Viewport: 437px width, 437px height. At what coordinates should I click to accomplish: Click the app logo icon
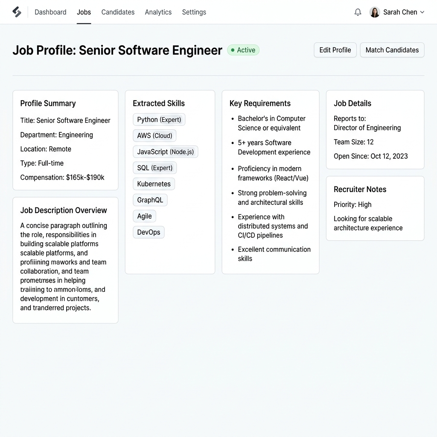pos(17,12)
